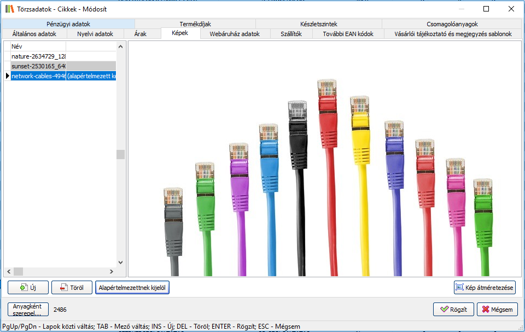Screen dimensions: 525x332
Task: Select sunset-2530165 image row
Action: (38, 66)
